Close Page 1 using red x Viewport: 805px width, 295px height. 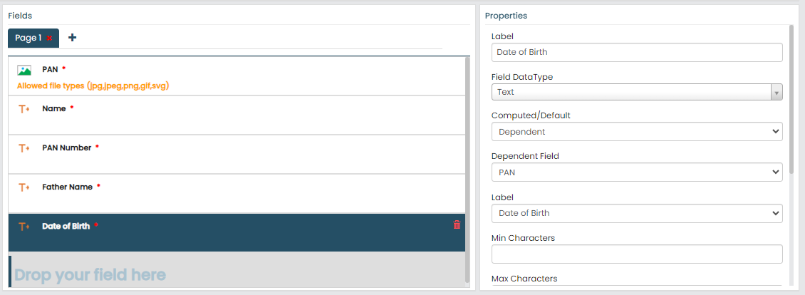(49, 38)
